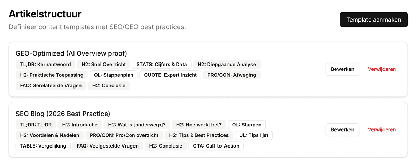Edit the GEO-Optimized template via Bewerken

click(x=342, y=69)
